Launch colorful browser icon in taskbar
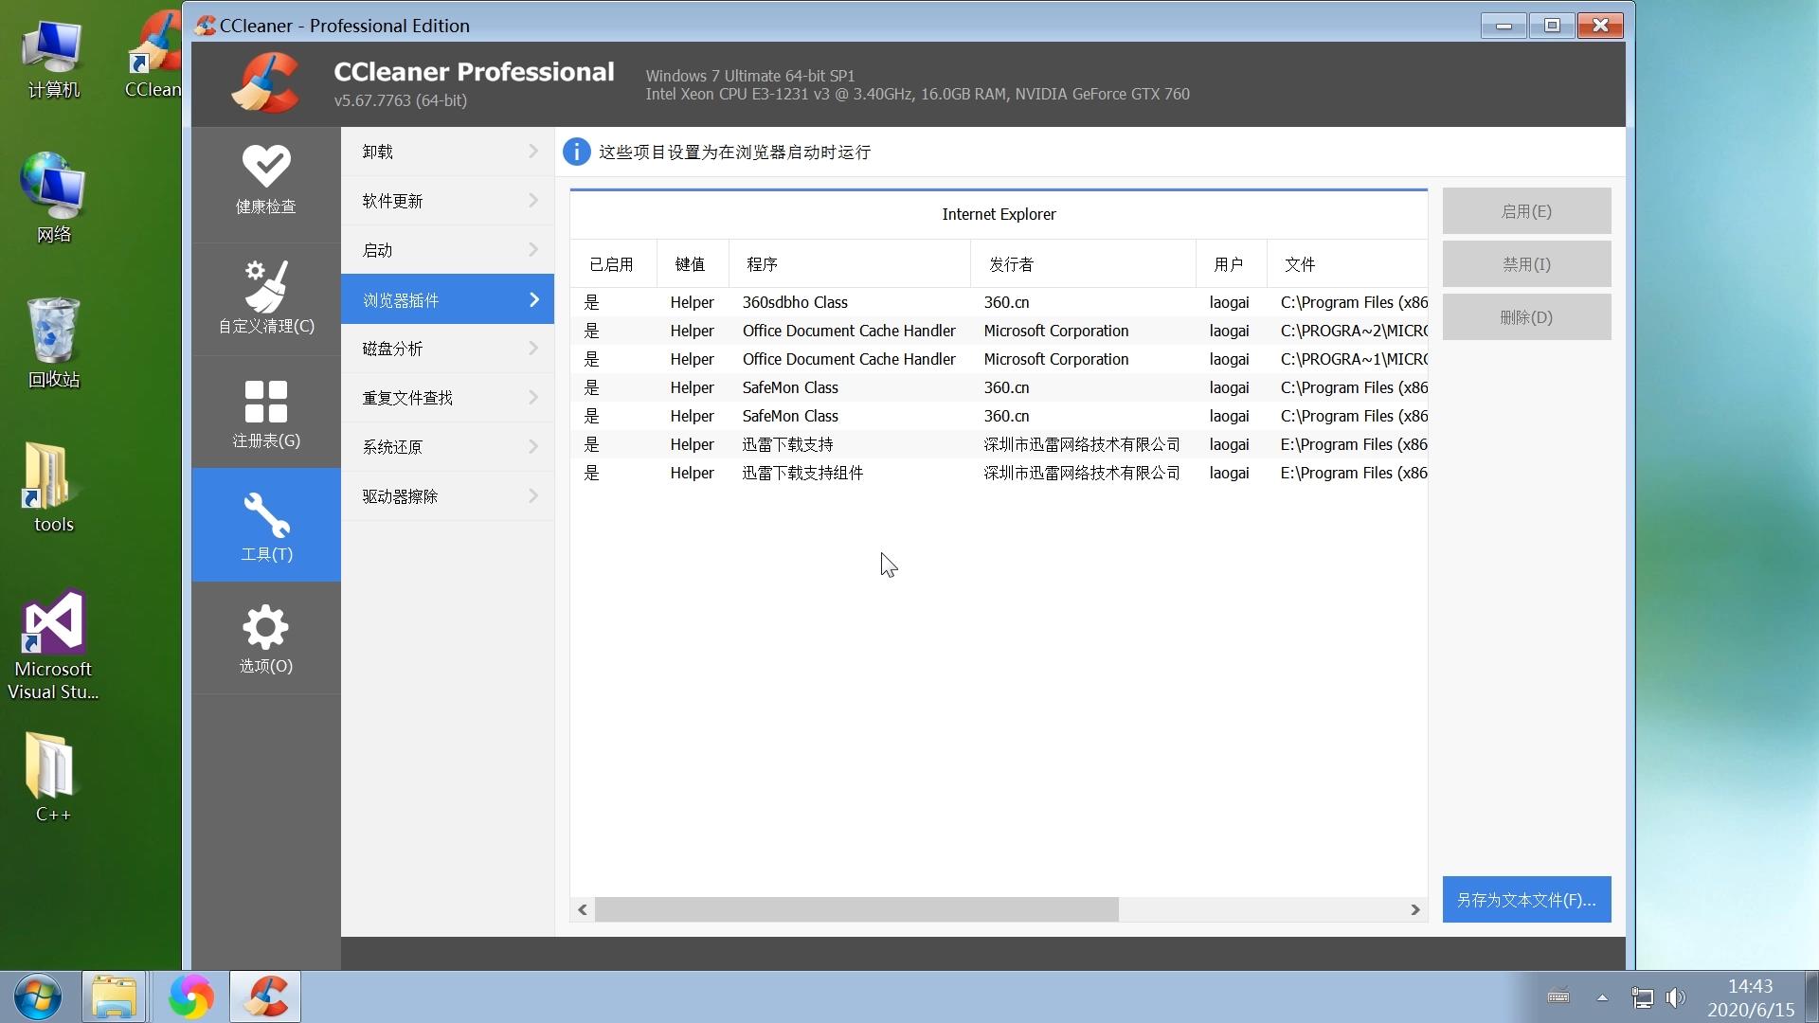 coord(190,996)
